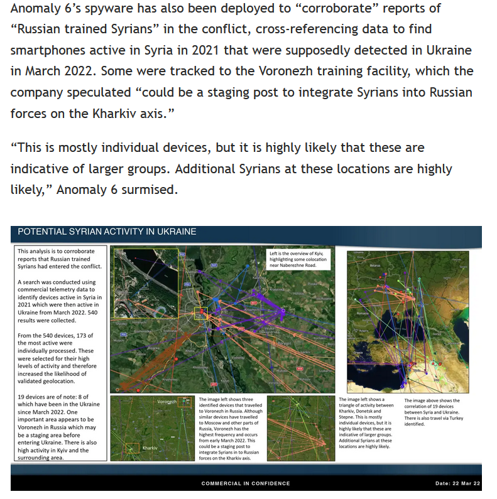
Task: Click the 'Date: 22 Mar 22' text
Action: click(457, 483)
